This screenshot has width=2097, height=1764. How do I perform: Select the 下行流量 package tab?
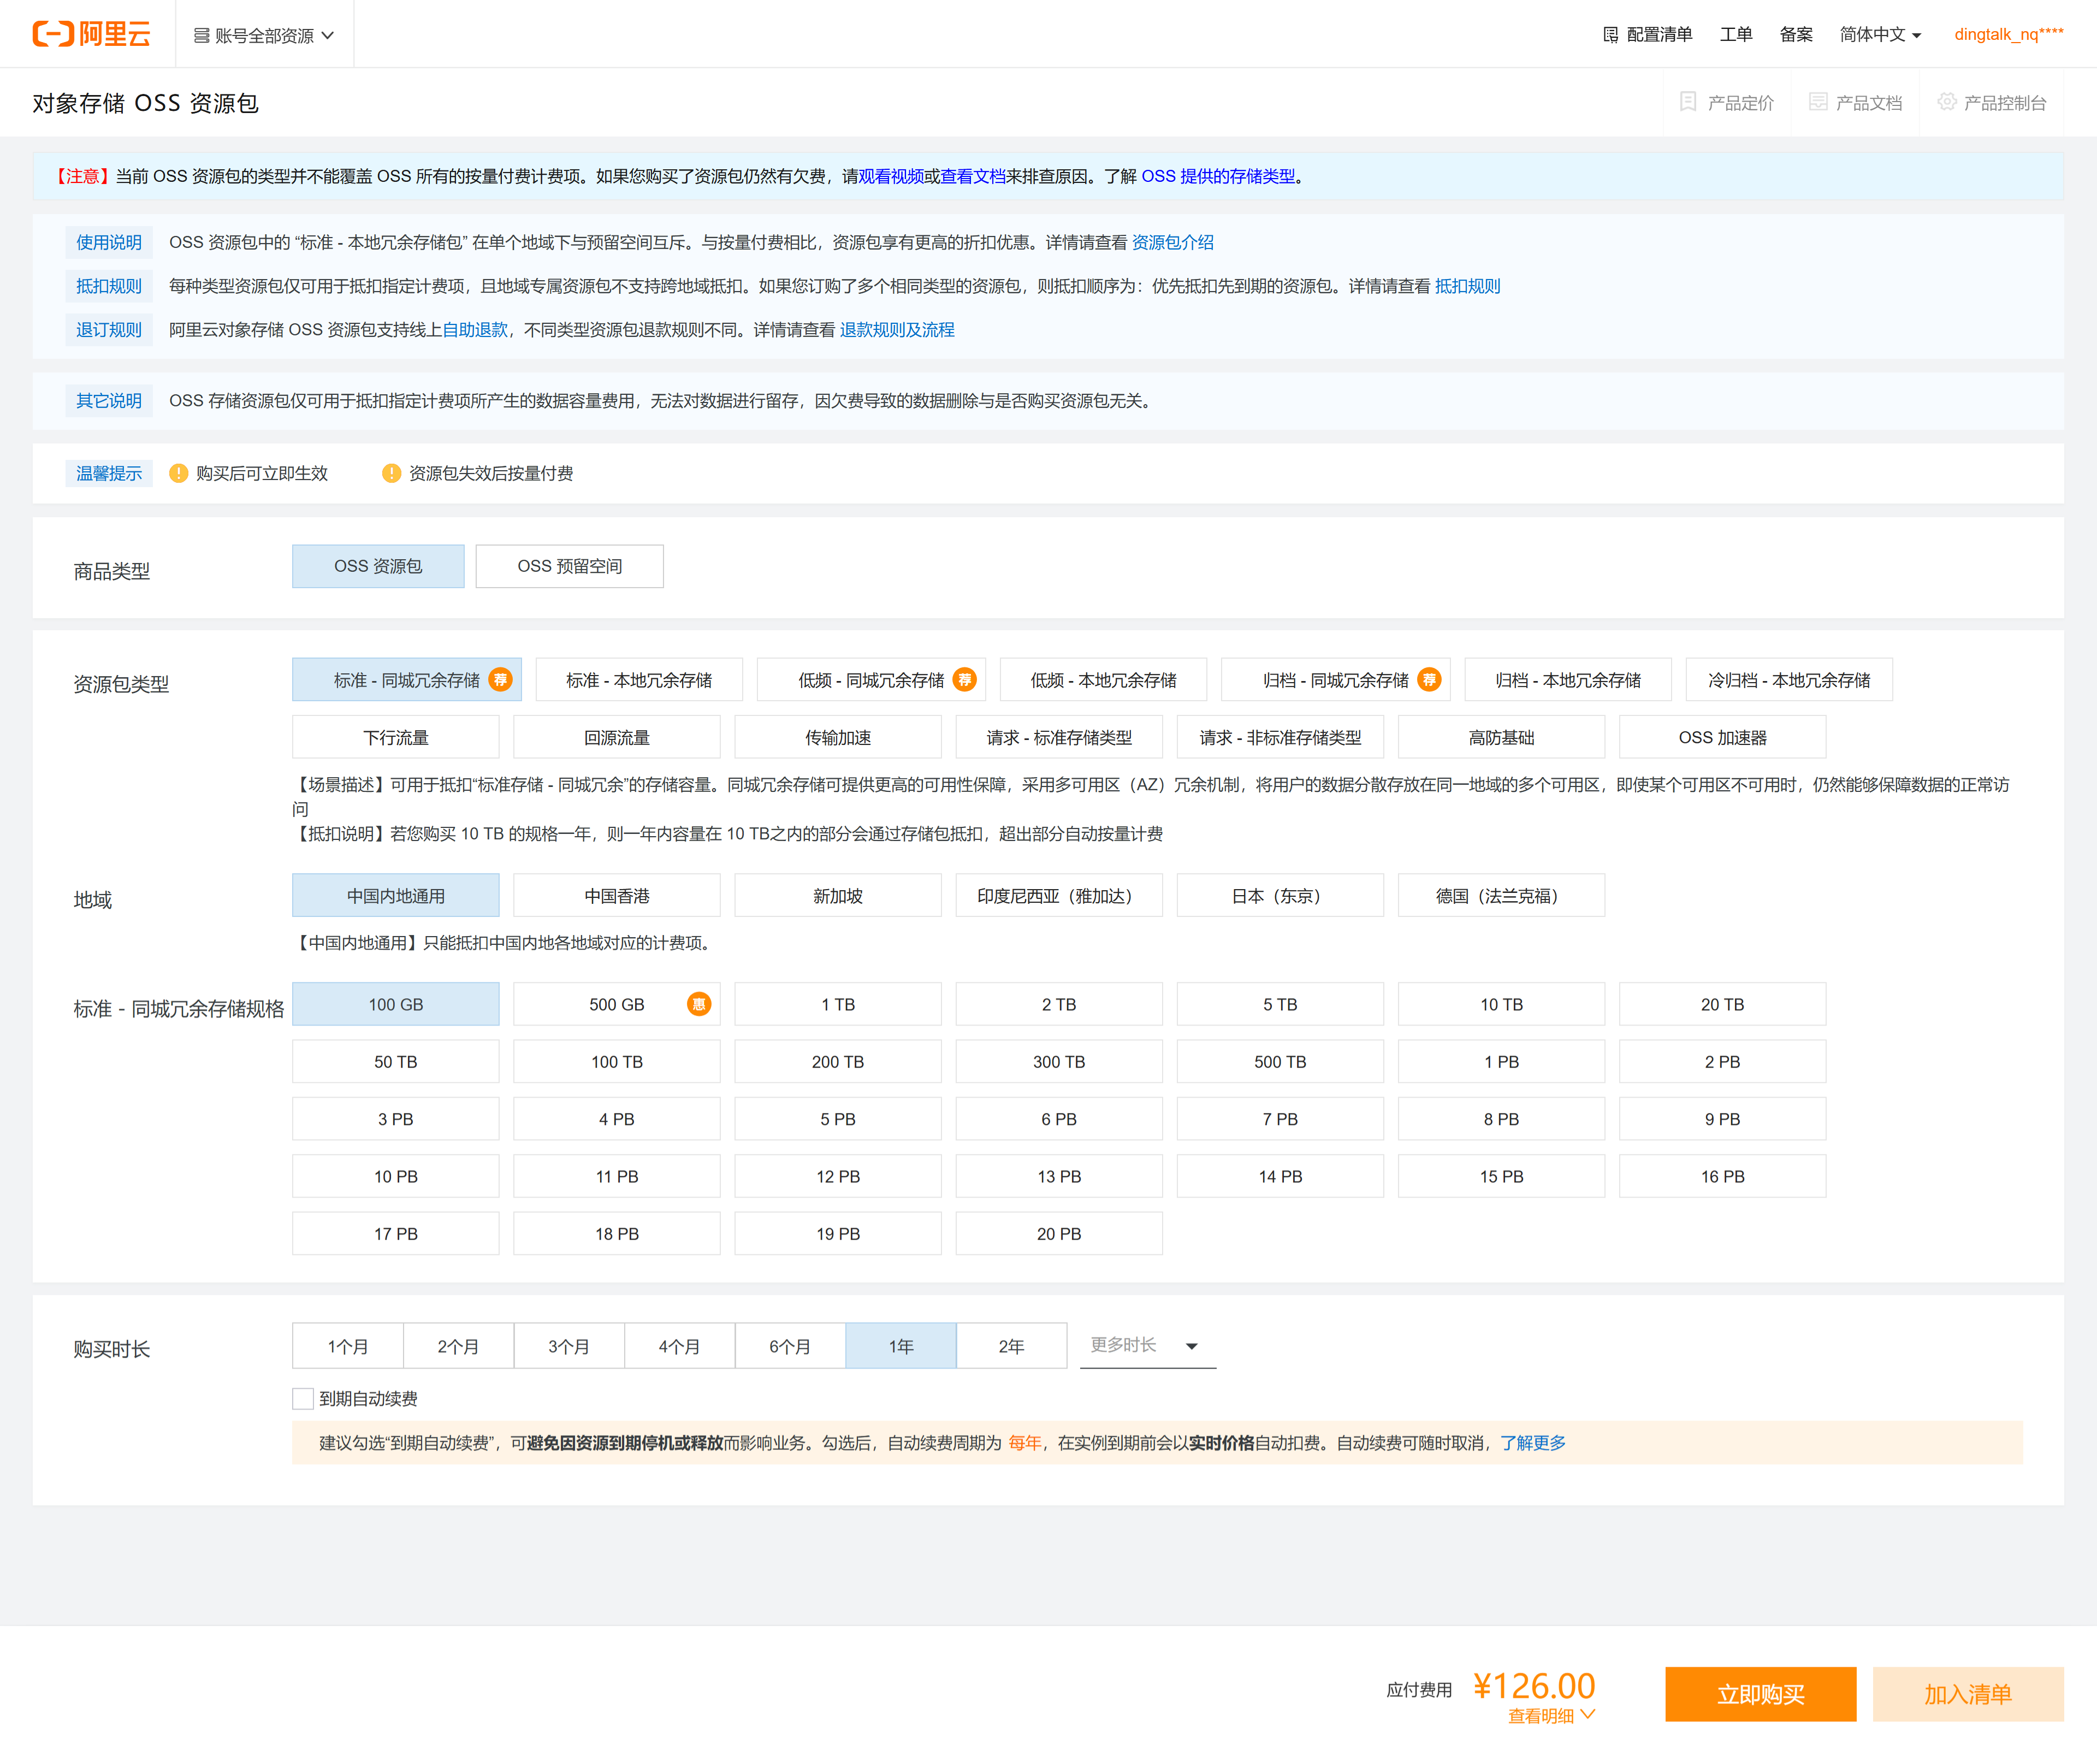[x=396, y=738]
